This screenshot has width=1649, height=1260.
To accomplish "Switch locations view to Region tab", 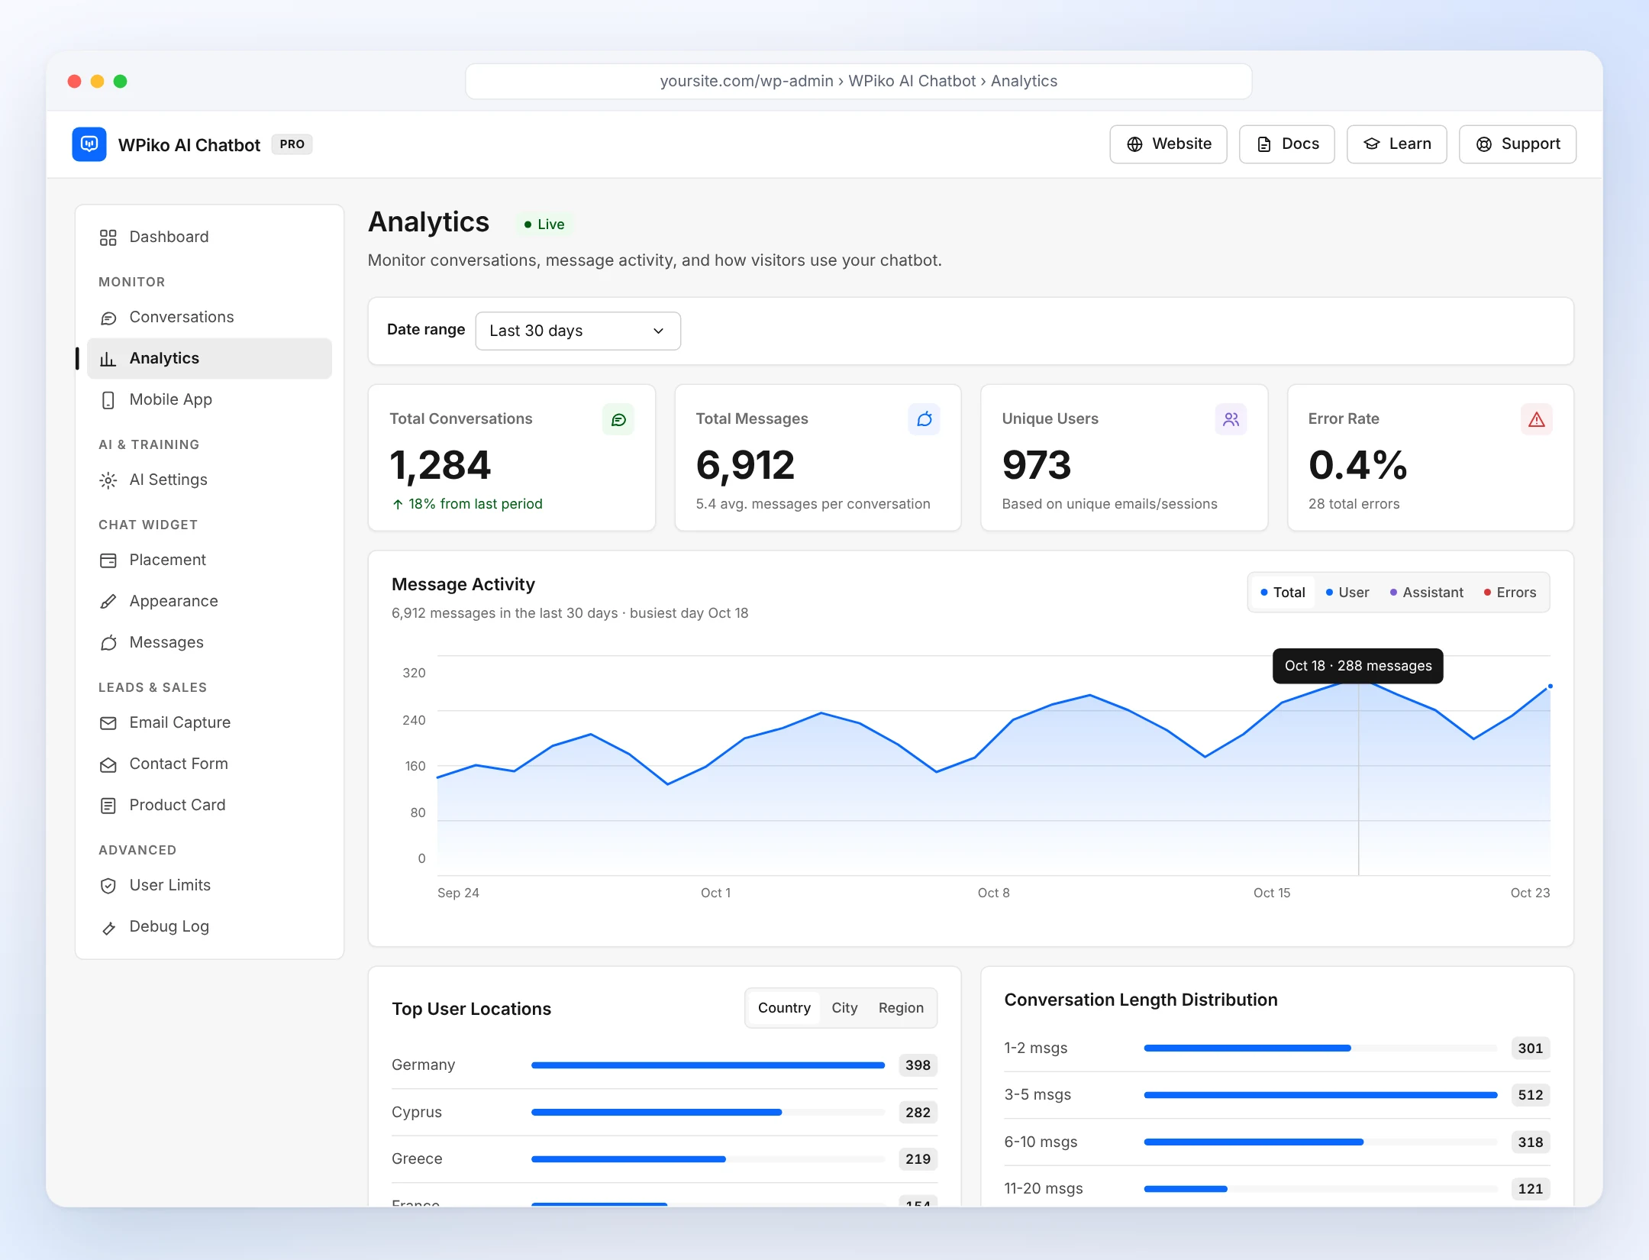I will tap(901, 1008).
